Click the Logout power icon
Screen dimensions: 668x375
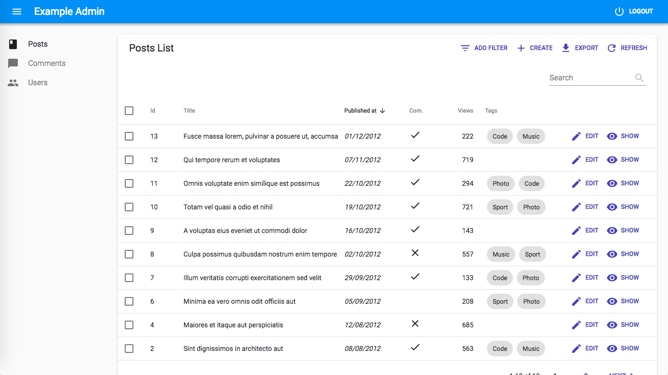tap(619, 12)
